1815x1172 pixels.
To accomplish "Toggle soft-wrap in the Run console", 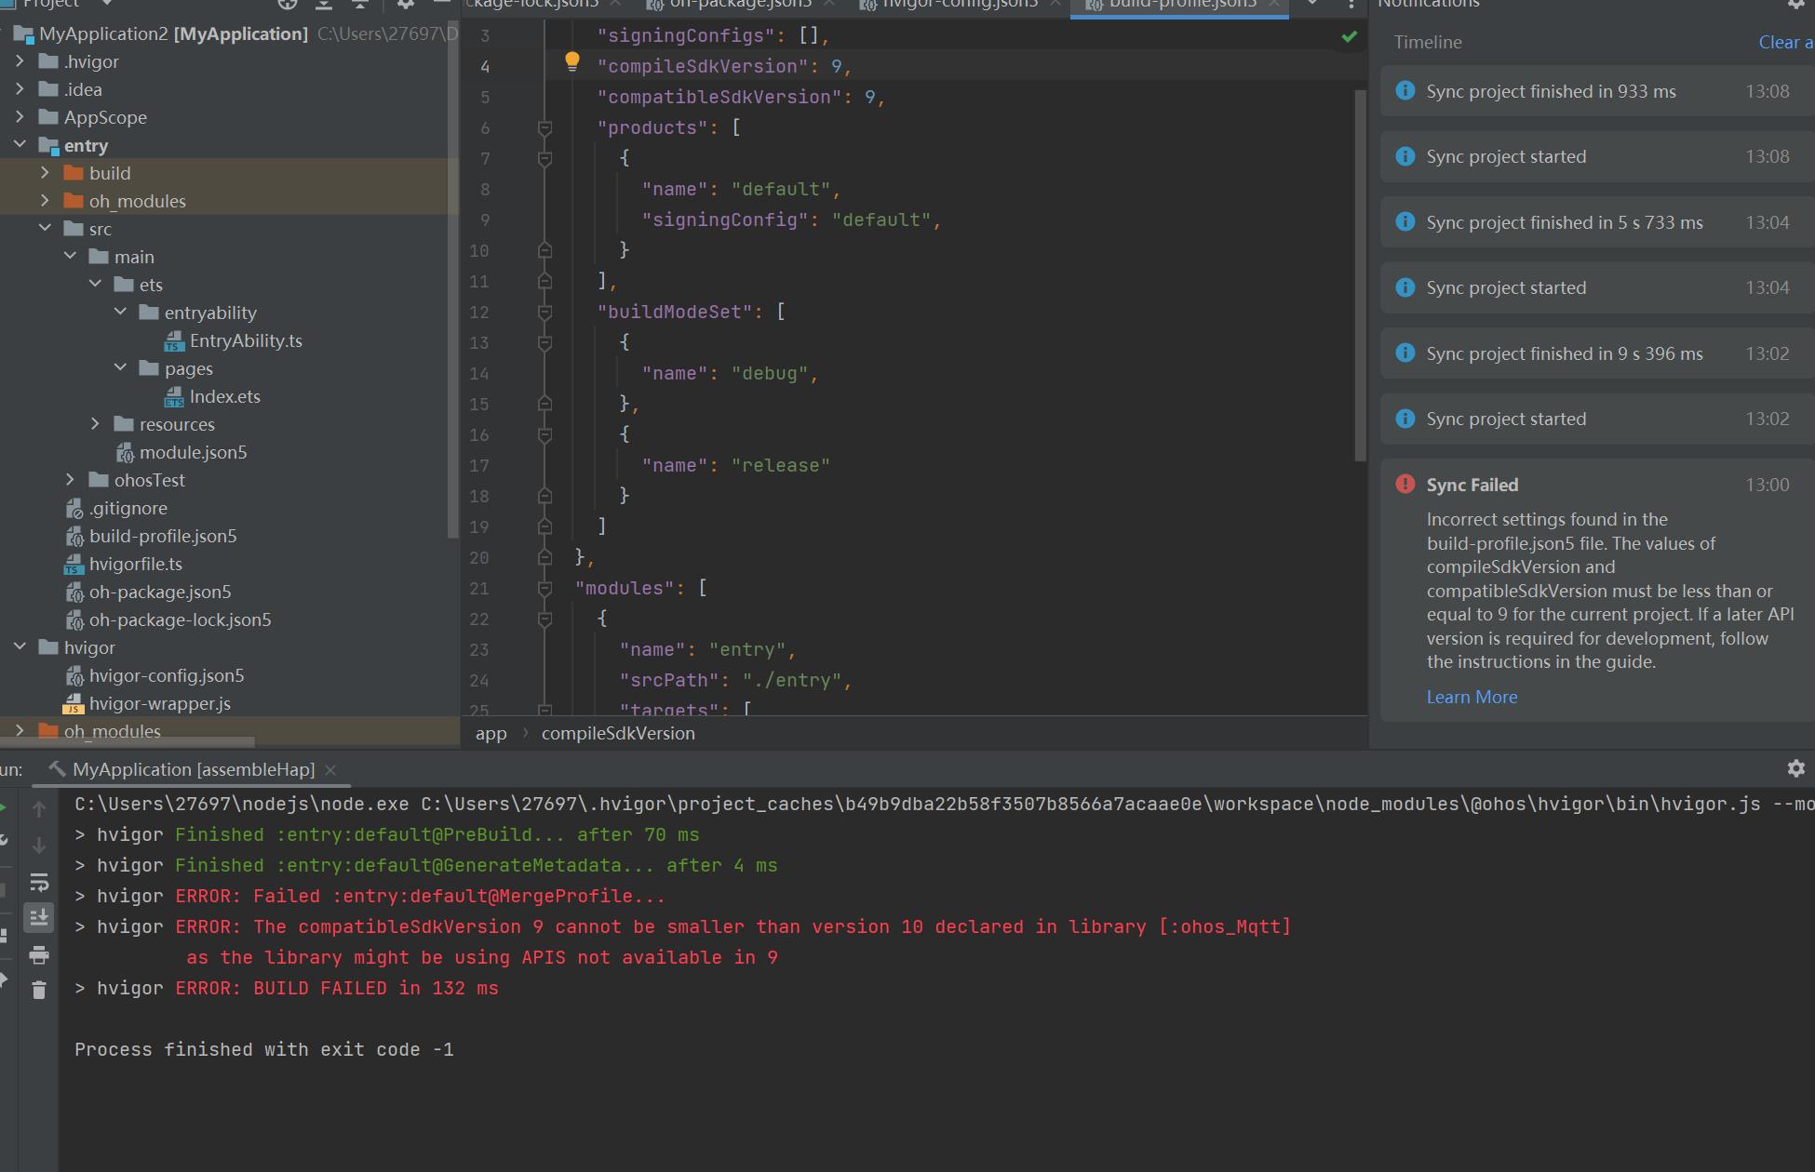I will 39,881.
